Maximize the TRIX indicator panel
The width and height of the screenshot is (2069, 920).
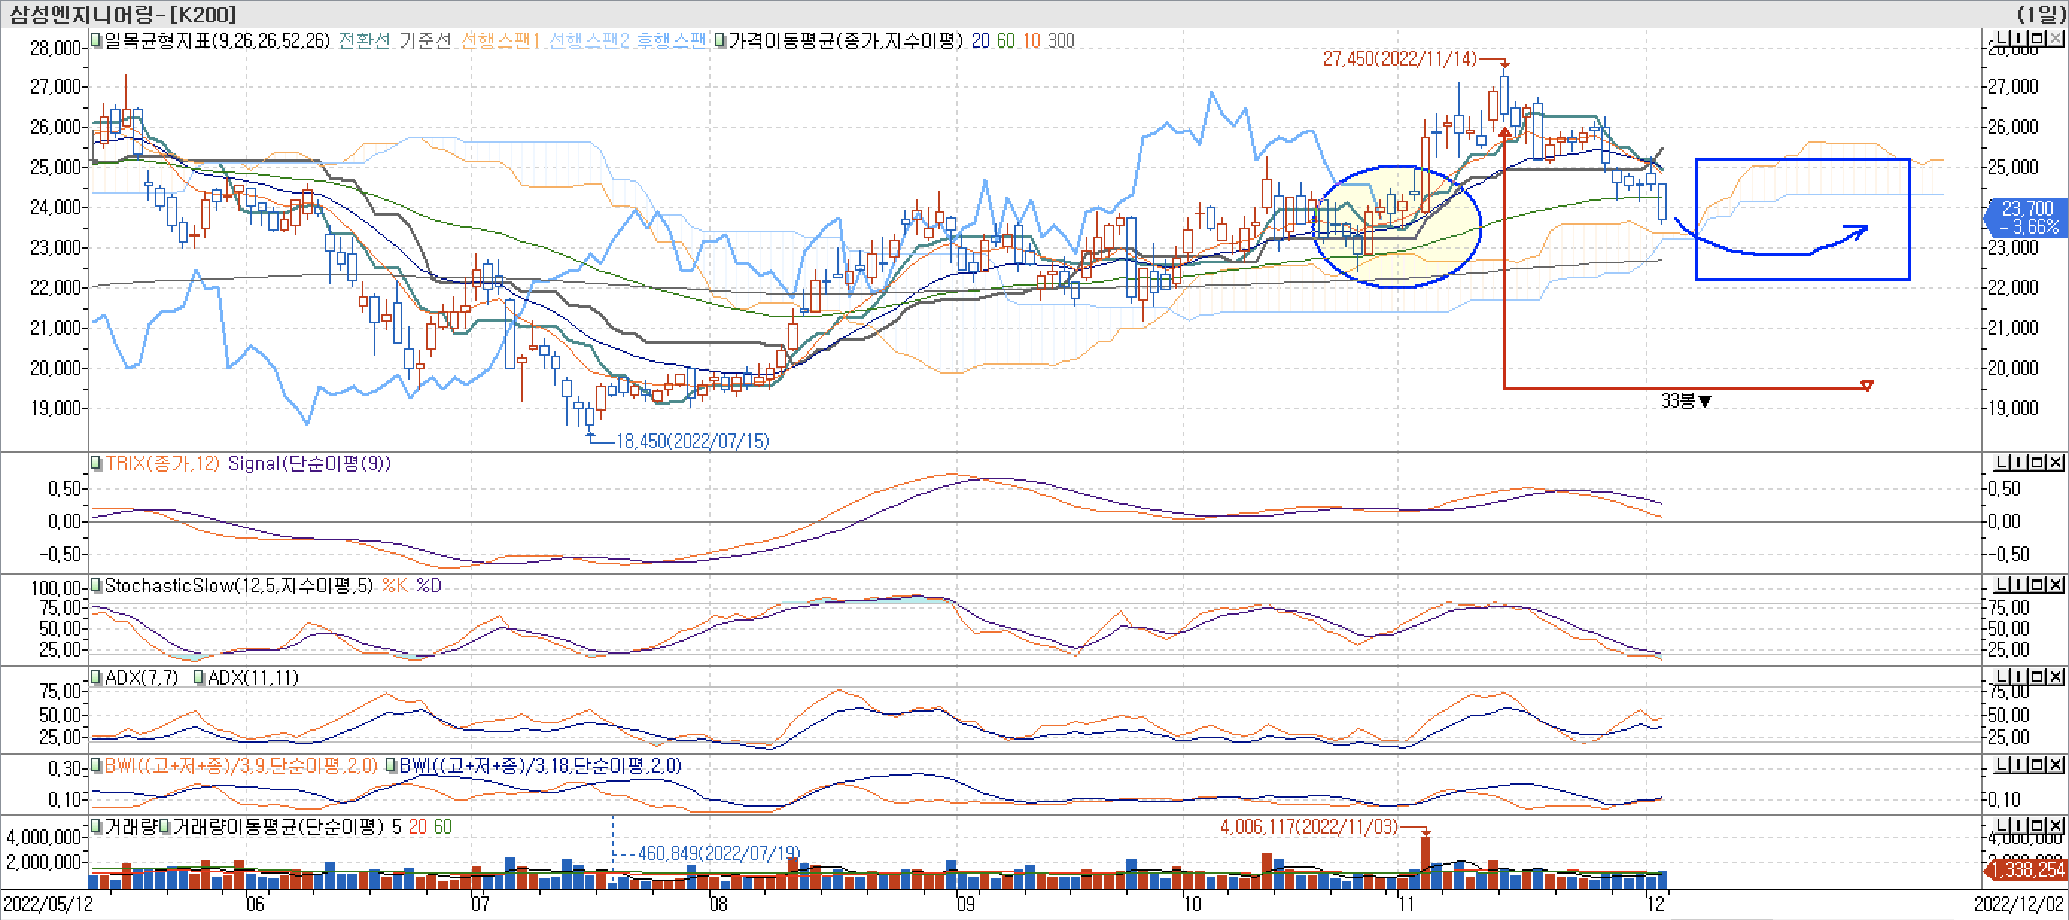click(x=2038, y=462)
